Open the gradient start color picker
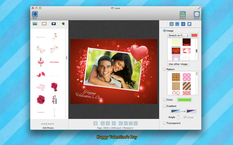Screen dimensions: 233x145 click(176, 111)
